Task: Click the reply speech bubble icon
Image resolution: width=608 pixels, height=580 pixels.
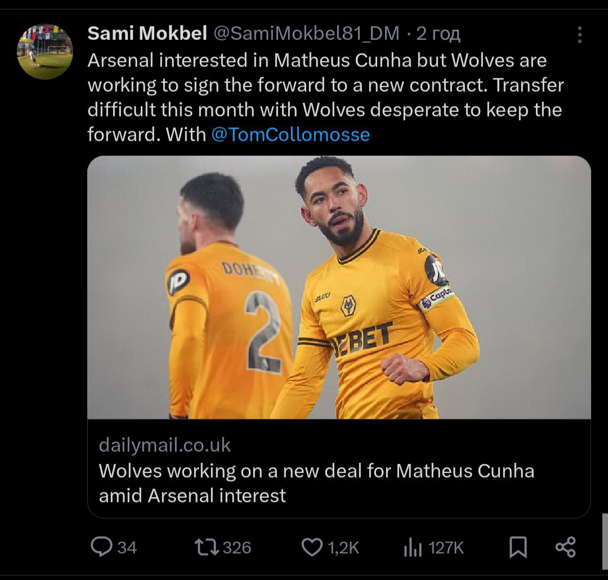Action: point(101,547)
